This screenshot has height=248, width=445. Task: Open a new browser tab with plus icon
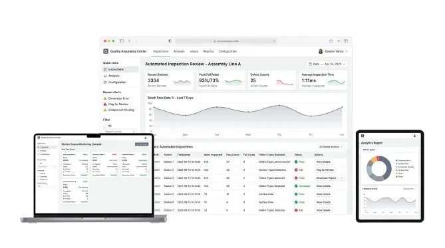(x=339, y=41)
